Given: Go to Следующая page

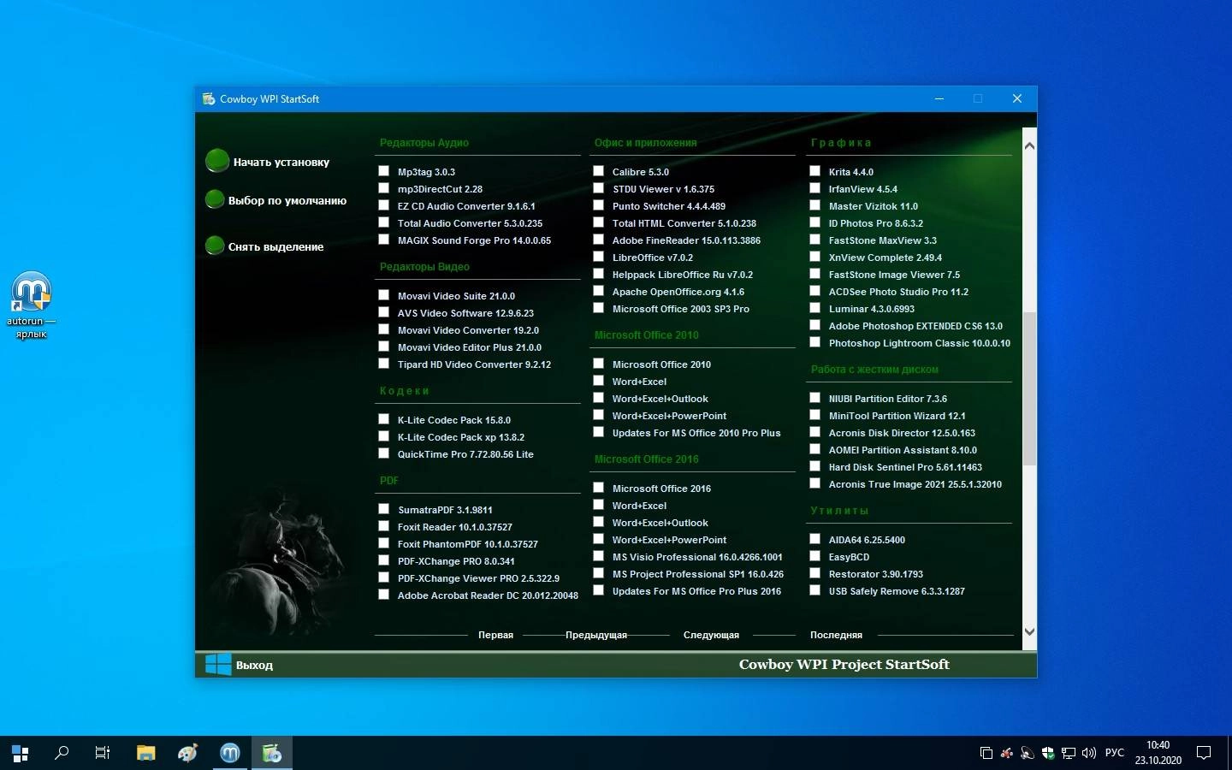Looking at the screenshot, I should [x=711, y=635].
